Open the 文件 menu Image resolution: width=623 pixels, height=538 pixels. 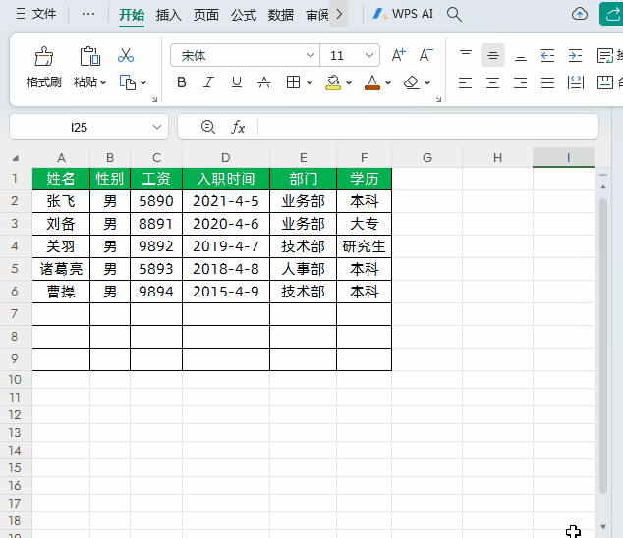(35, 14)
